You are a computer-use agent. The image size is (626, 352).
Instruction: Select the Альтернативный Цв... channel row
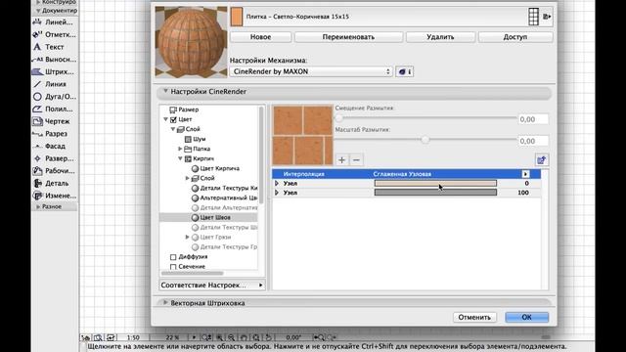click(224, 198)
